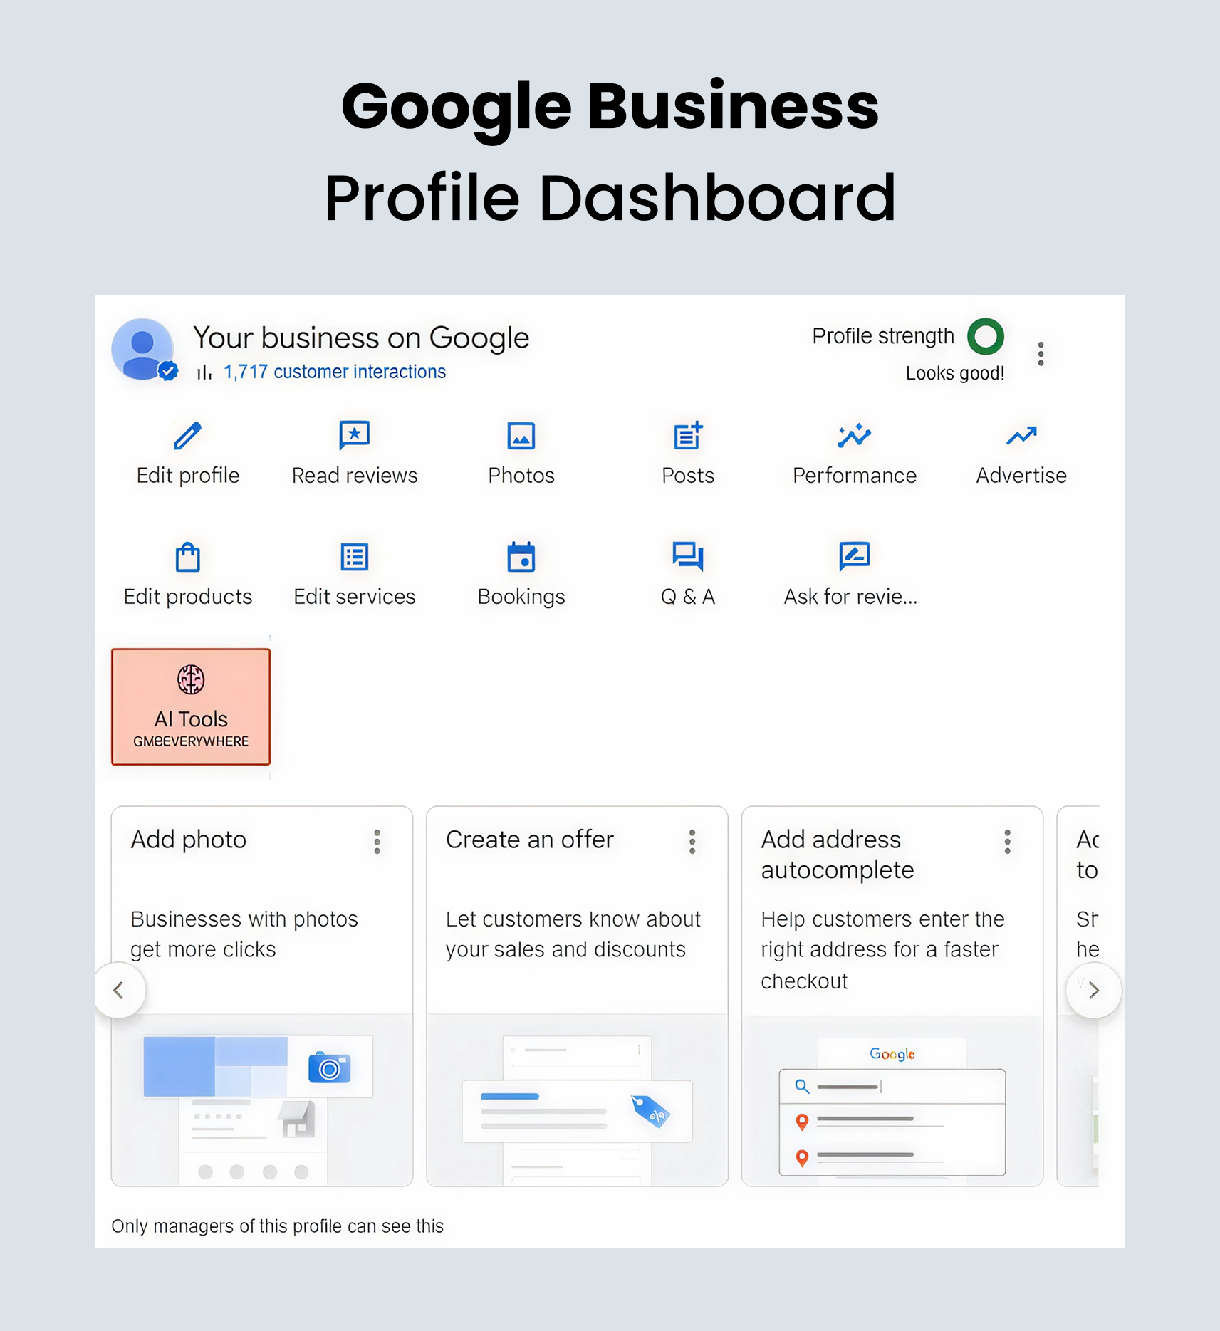Select Ask for reviews
Image resolution: width=1220 pixels, height=1331 pixels.
coord(853,558)
